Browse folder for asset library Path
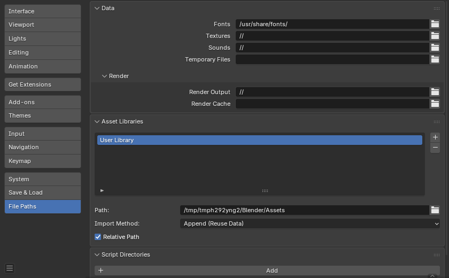449x278 pixels. click(435, 210)
